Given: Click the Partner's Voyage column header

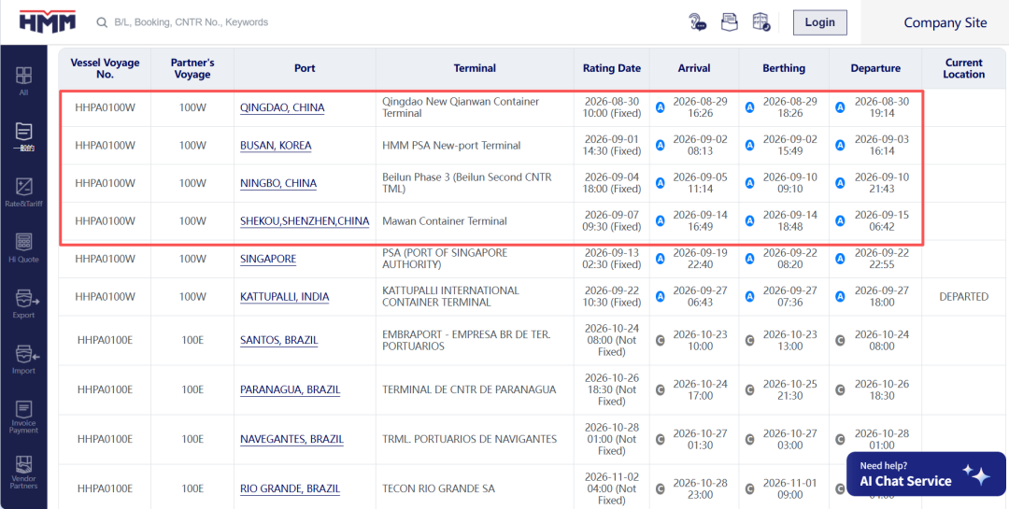Looking at the screenshot, I should 192,68.
